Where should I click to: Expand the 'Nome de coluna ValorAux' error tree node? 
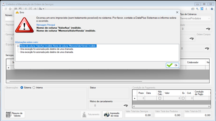[x=18, y=46]
